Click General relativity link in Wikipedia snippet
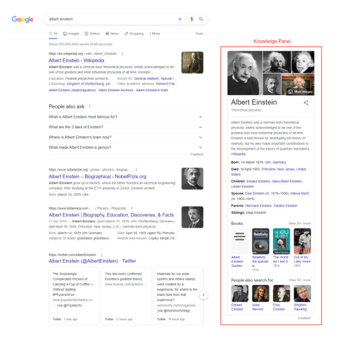This screenshot has width=341, height=346. click(x=146, y=78)
